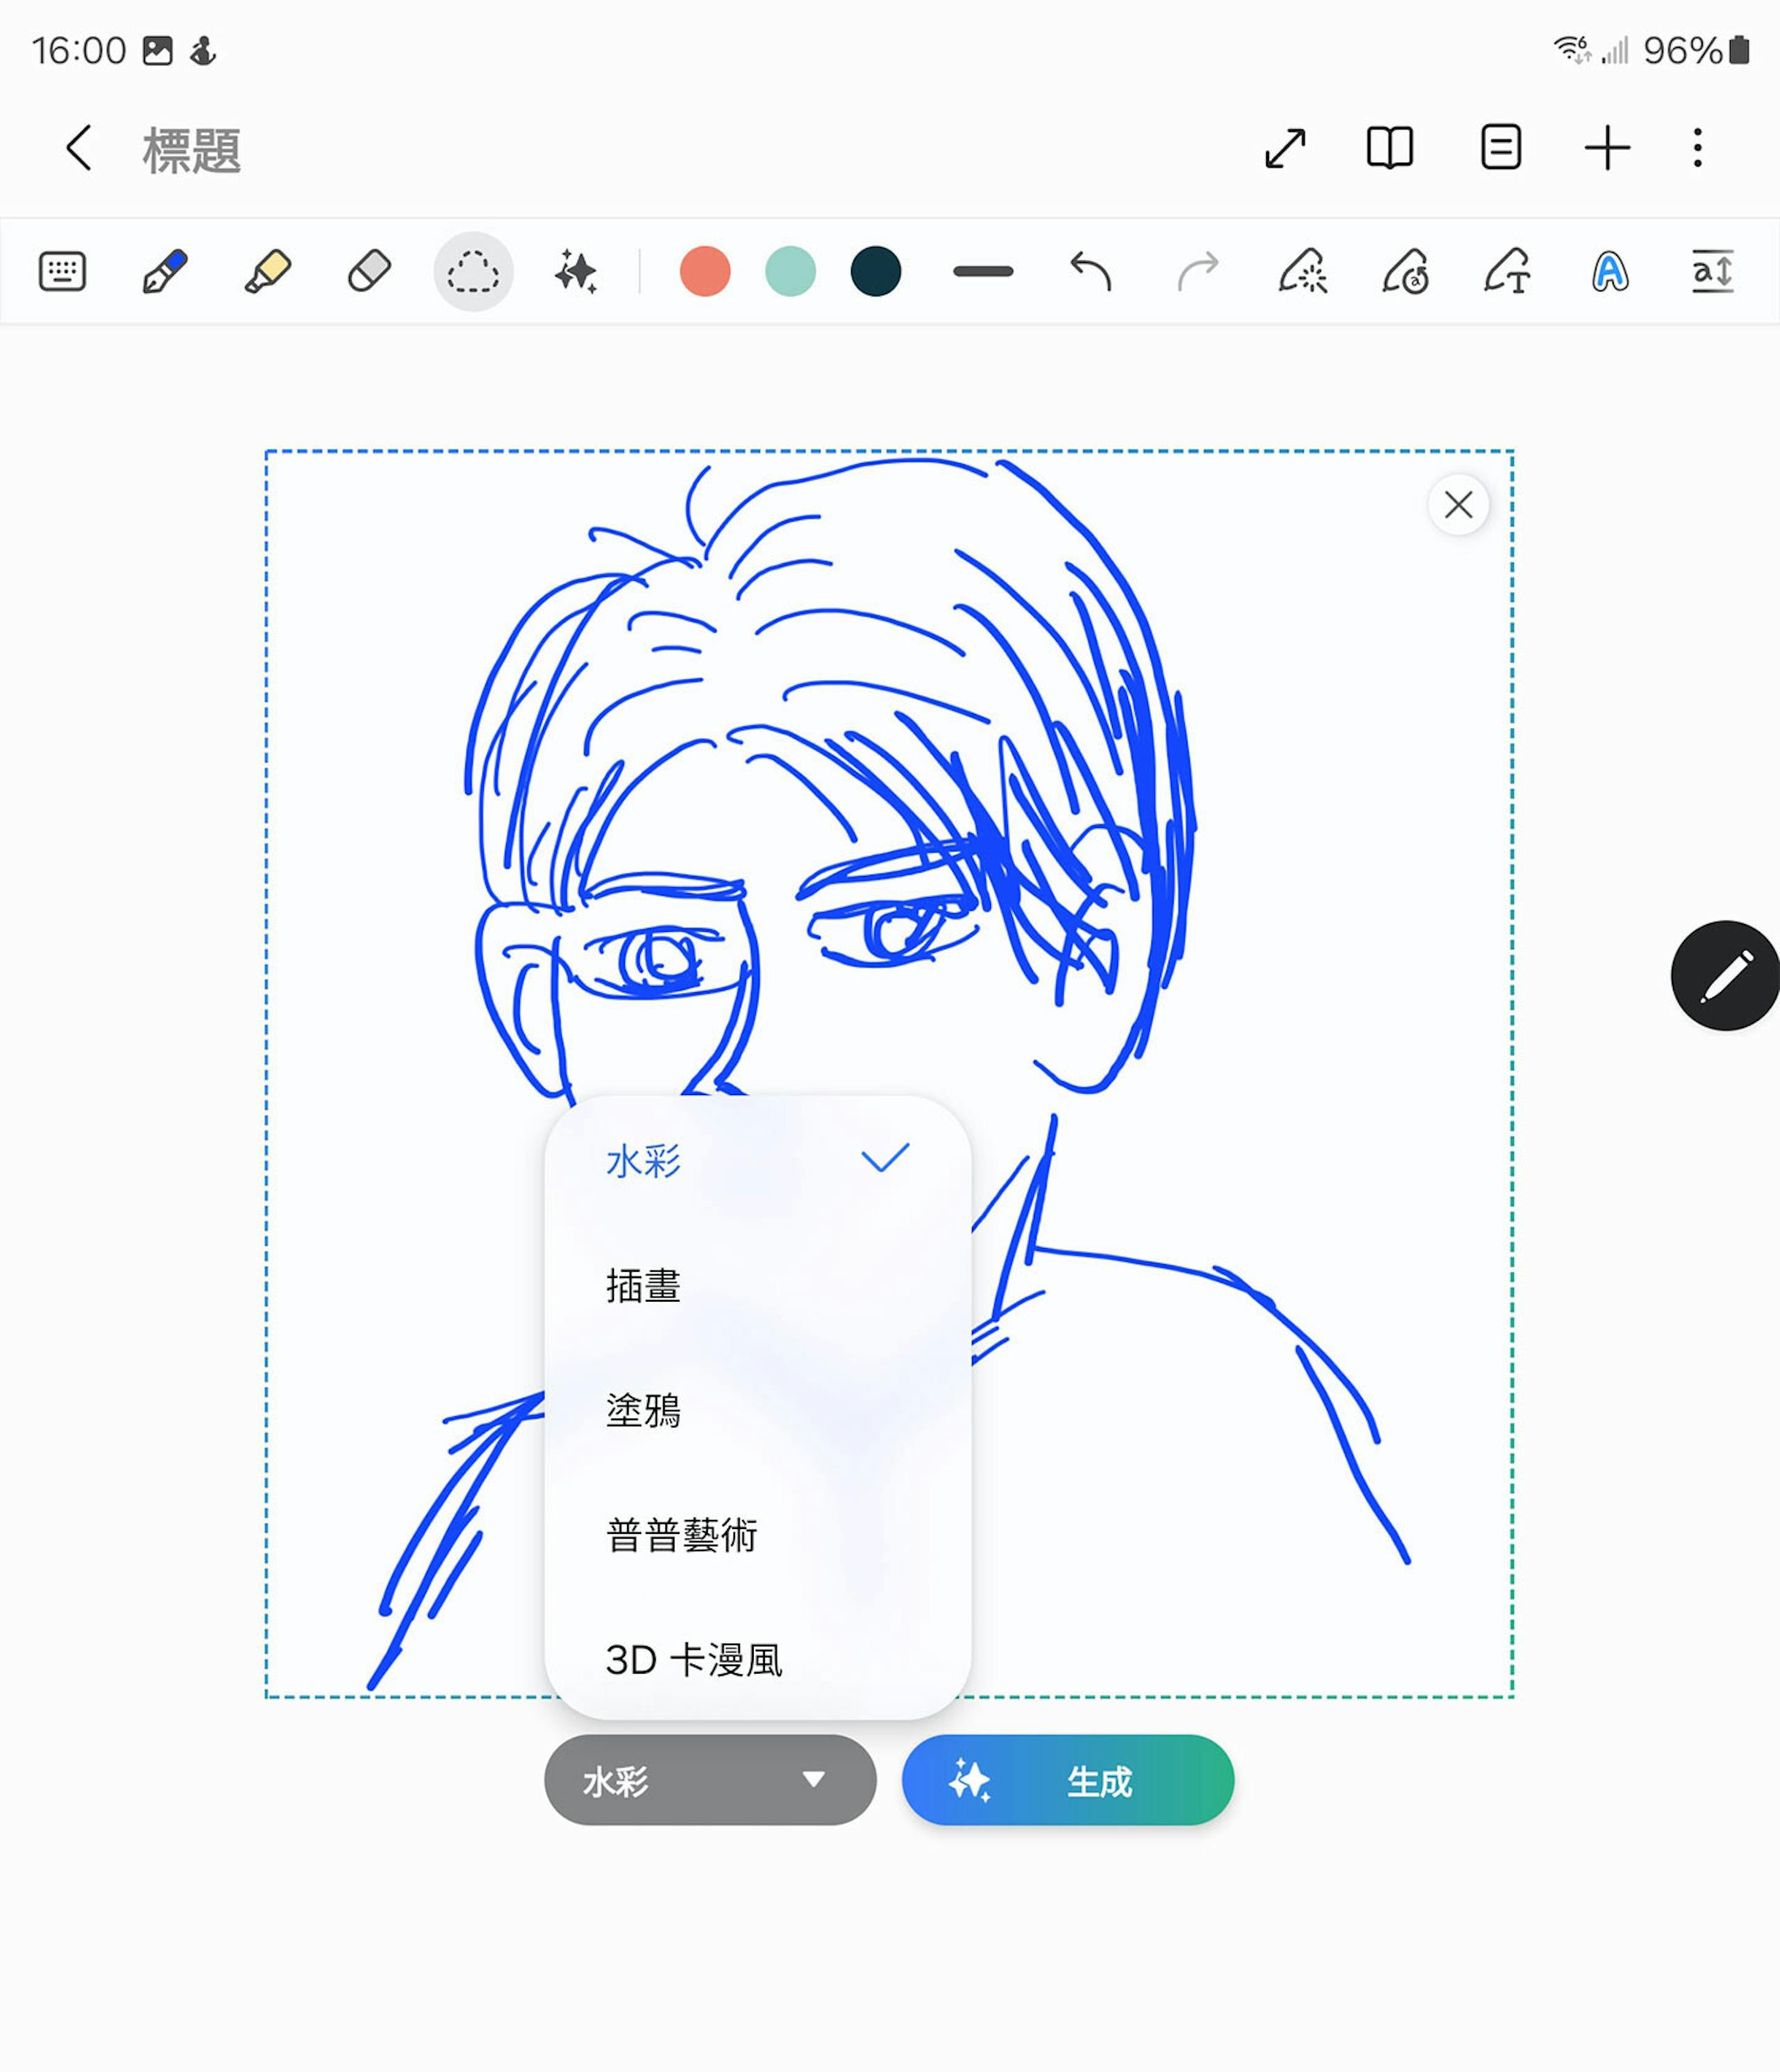The width and height of the screenshot is (1780, 2072).
Task: Open the pen thickness line setting
Action: (983, 271)
